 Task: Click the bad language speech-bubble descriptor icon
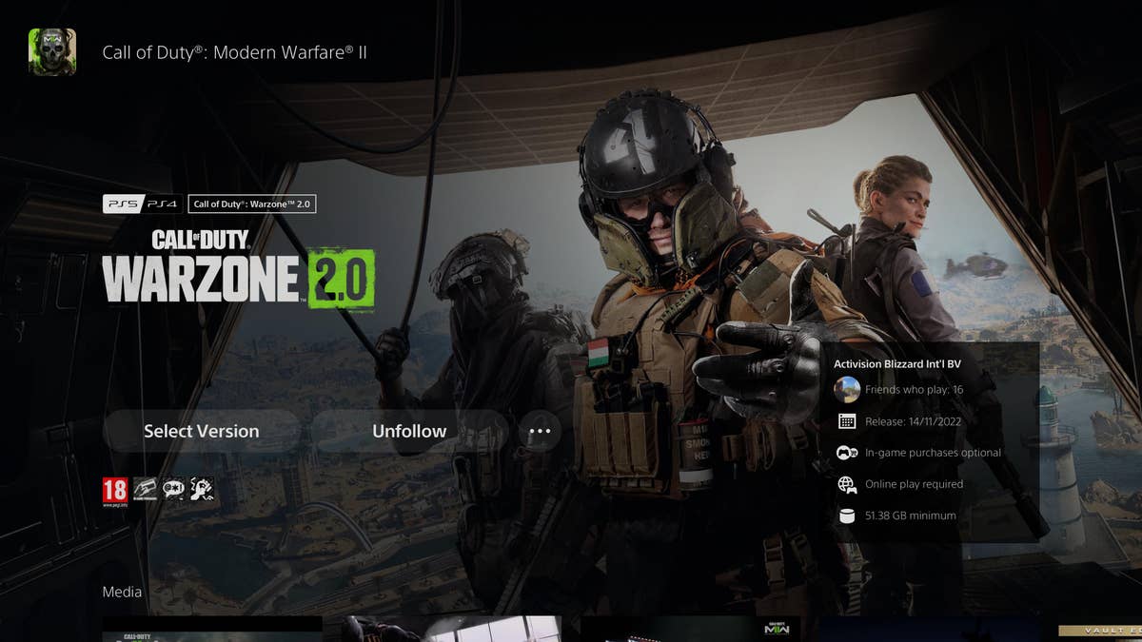click(x=174, y=489)
